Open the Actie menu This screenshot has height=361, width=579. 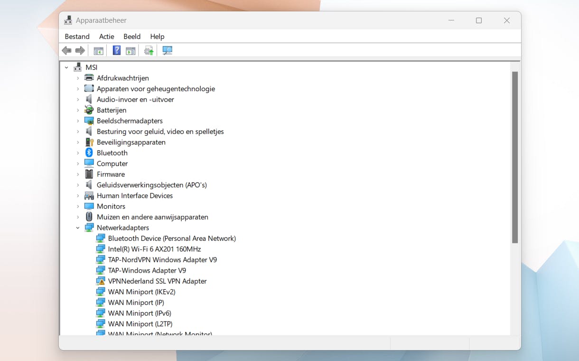107,37
